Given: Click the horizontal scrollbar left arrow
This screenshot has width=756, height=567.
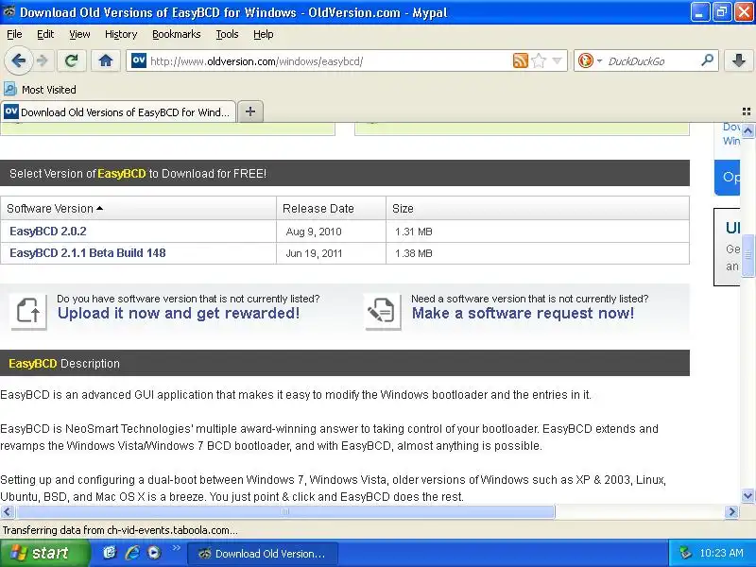Looking at the screenshot, I should pos(8,511).
